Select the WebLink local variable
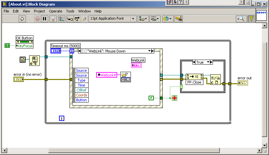269x155 pixels. click(x=107, y=75)
